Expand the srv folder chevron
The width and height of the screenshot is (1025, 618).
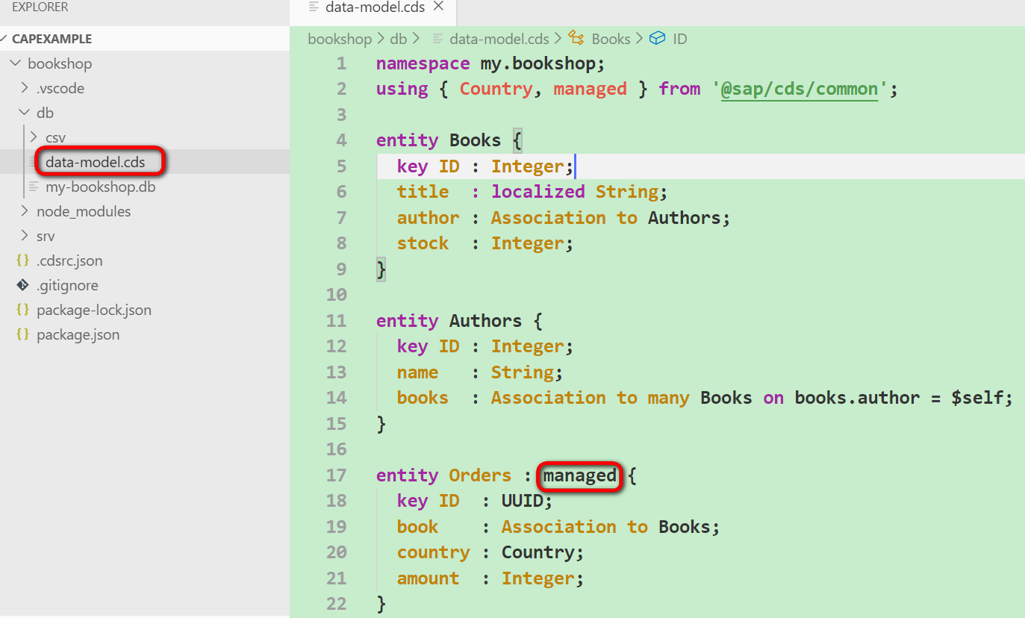tap(25, 236)
